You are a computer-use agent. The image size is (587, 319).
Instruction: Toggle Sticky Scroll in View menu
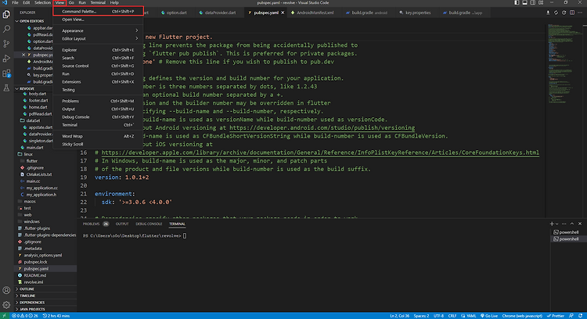click(x=98, y=144)
